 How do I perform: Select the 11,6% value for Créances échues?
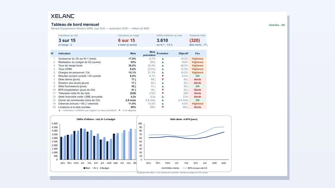(132, 104)
